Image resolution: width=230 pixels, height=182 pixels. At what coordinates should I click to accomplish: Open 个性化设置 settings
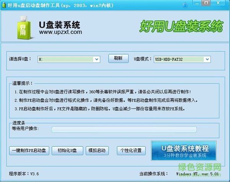[131, 151]
